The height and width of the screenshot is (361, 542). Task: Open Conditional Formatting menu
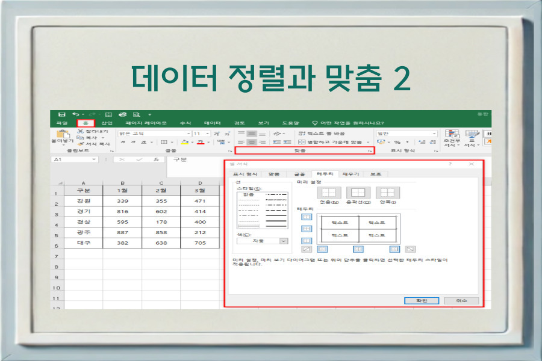pos(452,138)
